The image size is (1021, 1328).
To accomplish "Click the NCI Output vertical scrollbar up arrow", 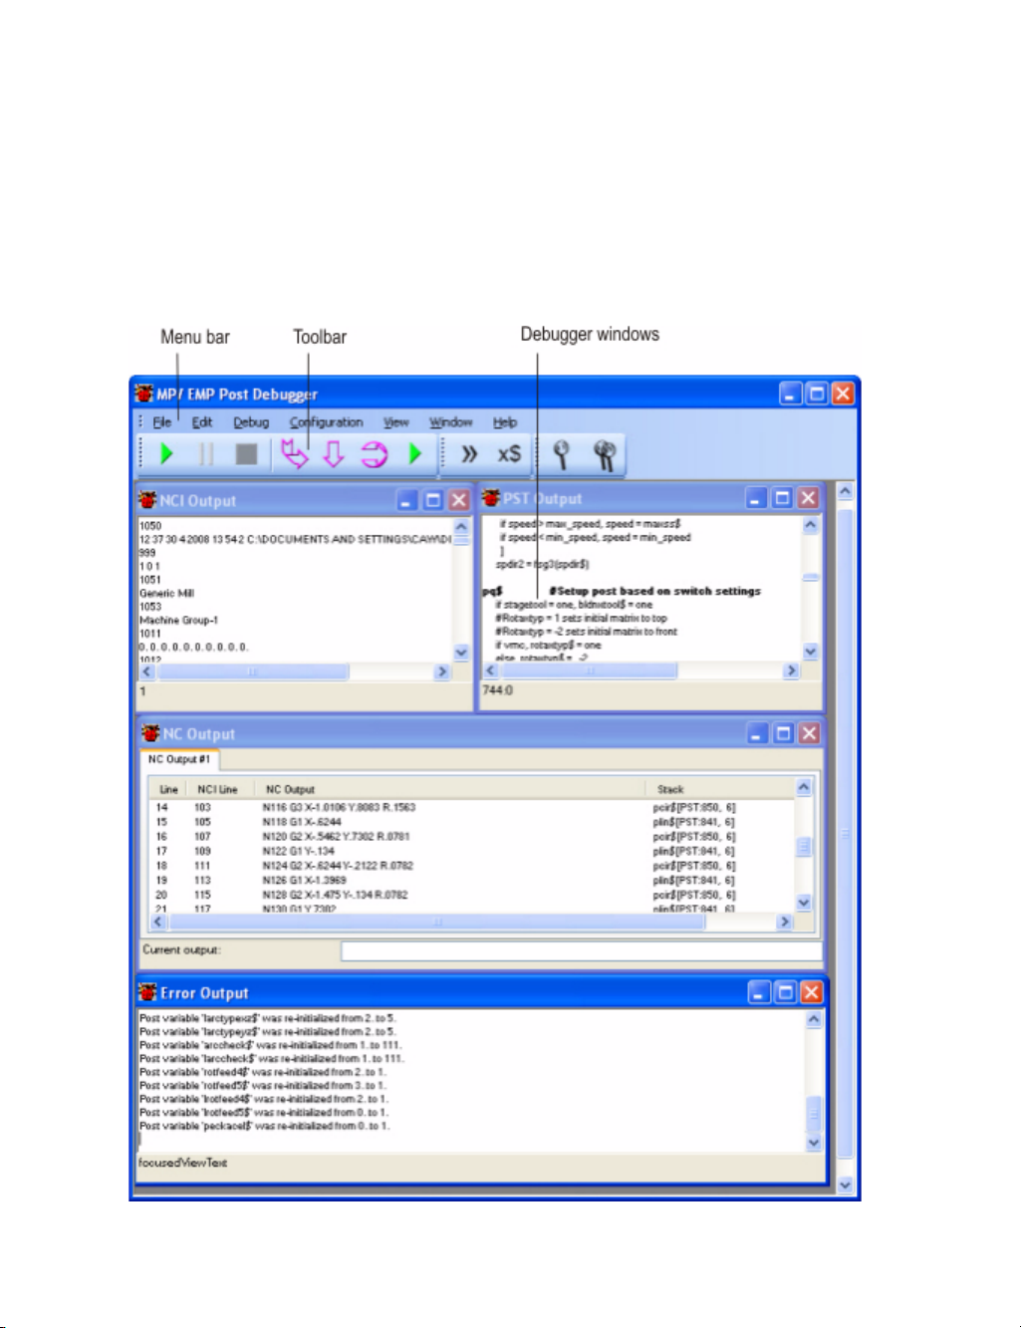I will [x=461, y=527].
